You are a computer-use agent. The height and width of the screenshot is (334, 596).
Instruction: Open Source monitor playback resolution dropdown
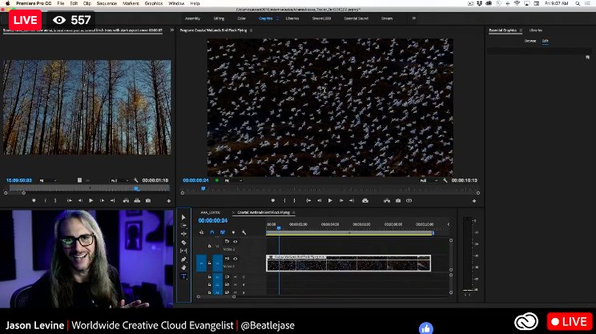(119, 180)
